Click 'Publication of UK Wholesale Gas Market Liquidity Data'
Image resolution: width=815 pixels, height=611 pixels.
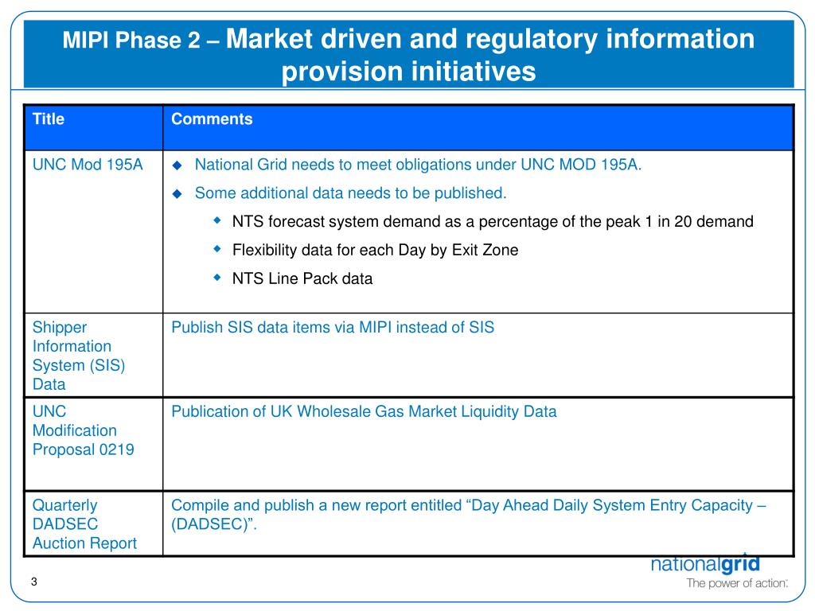click(364, 411)
